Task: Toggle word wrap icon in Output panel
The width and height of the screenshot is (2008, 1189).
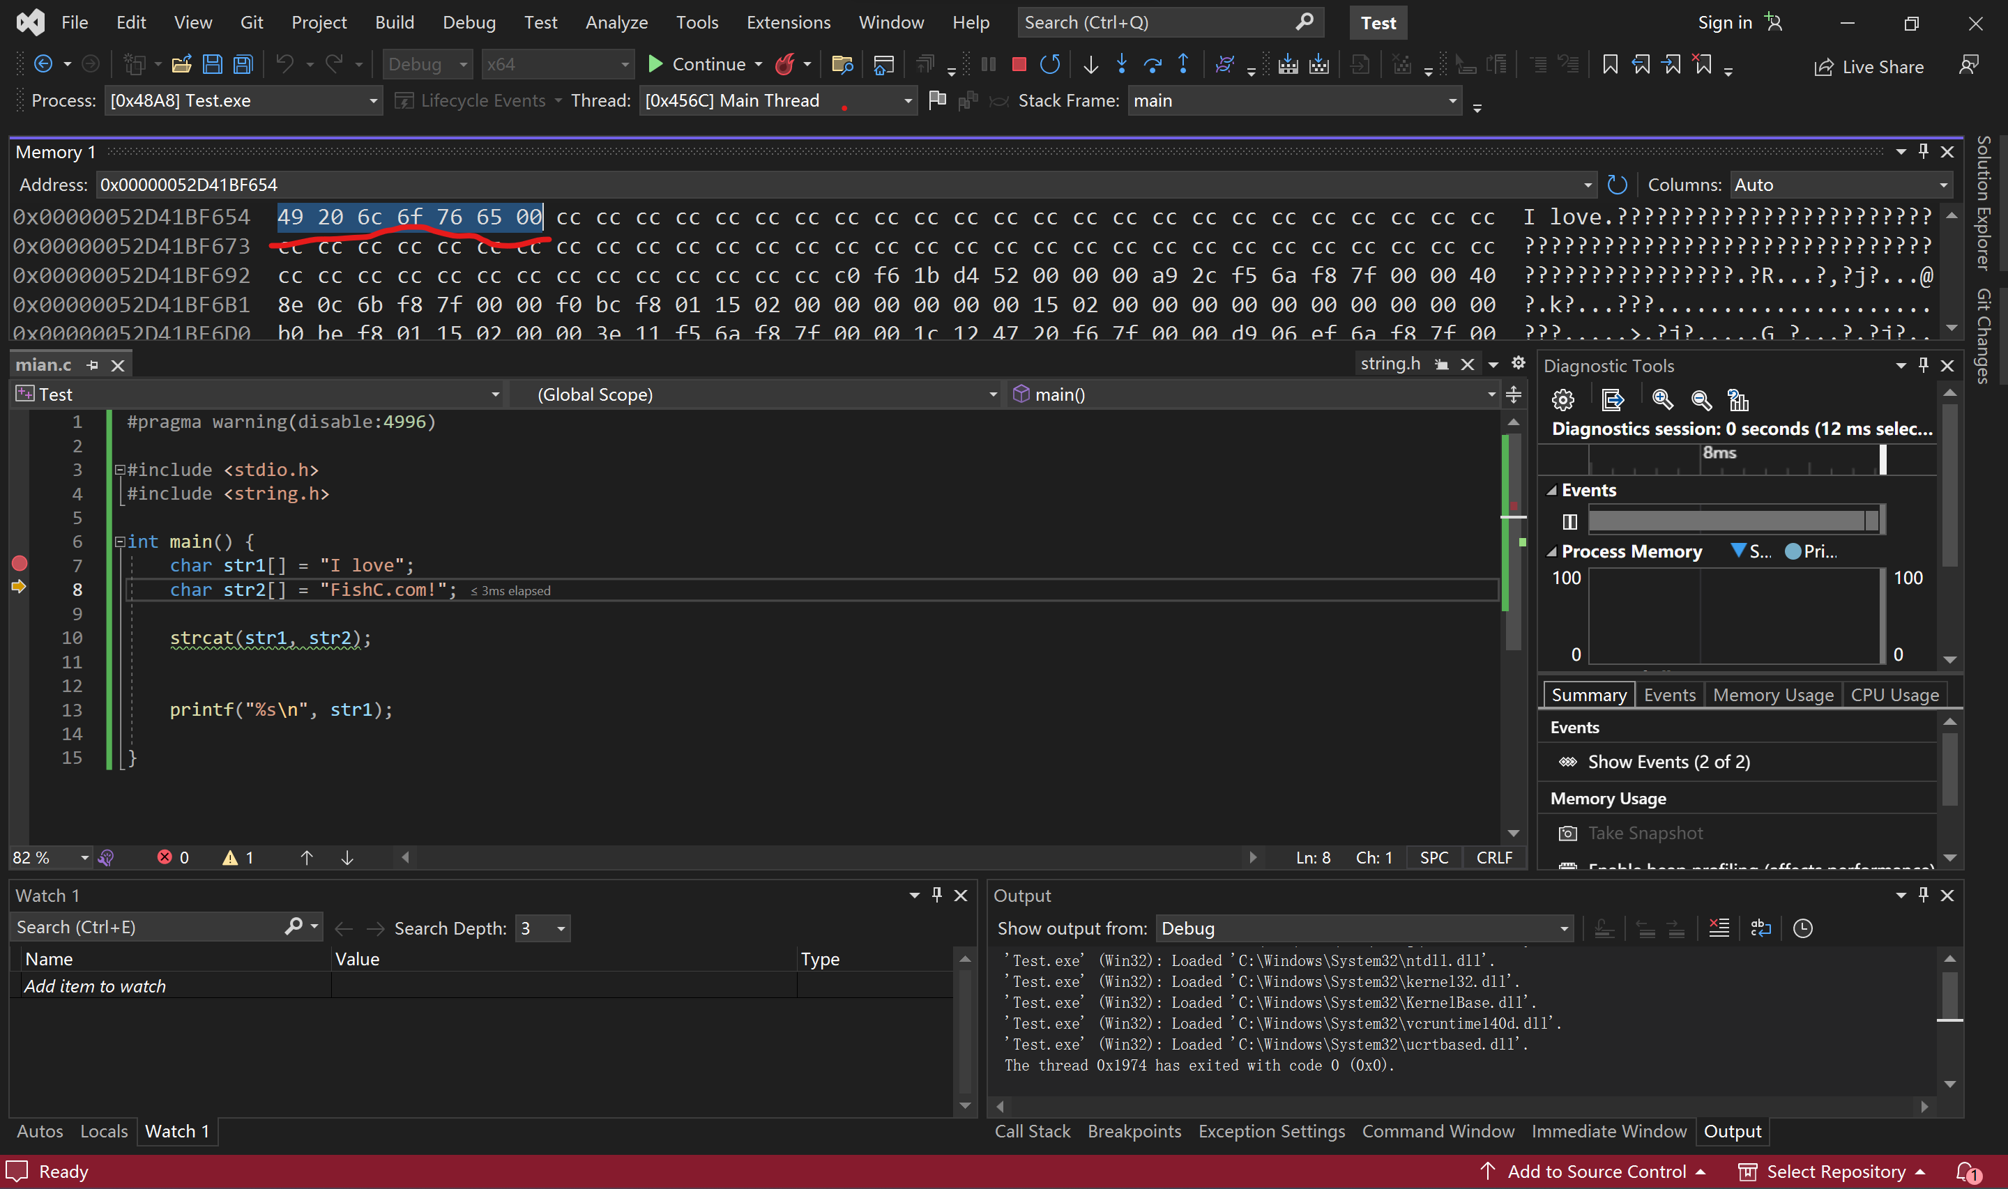Action: click(x=1760, y=928)
